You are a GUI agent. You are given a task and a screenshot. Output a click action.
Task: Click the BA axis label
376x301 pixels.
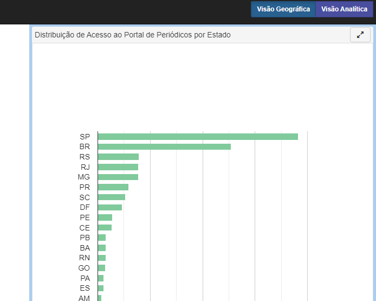(x=85, y=248)
